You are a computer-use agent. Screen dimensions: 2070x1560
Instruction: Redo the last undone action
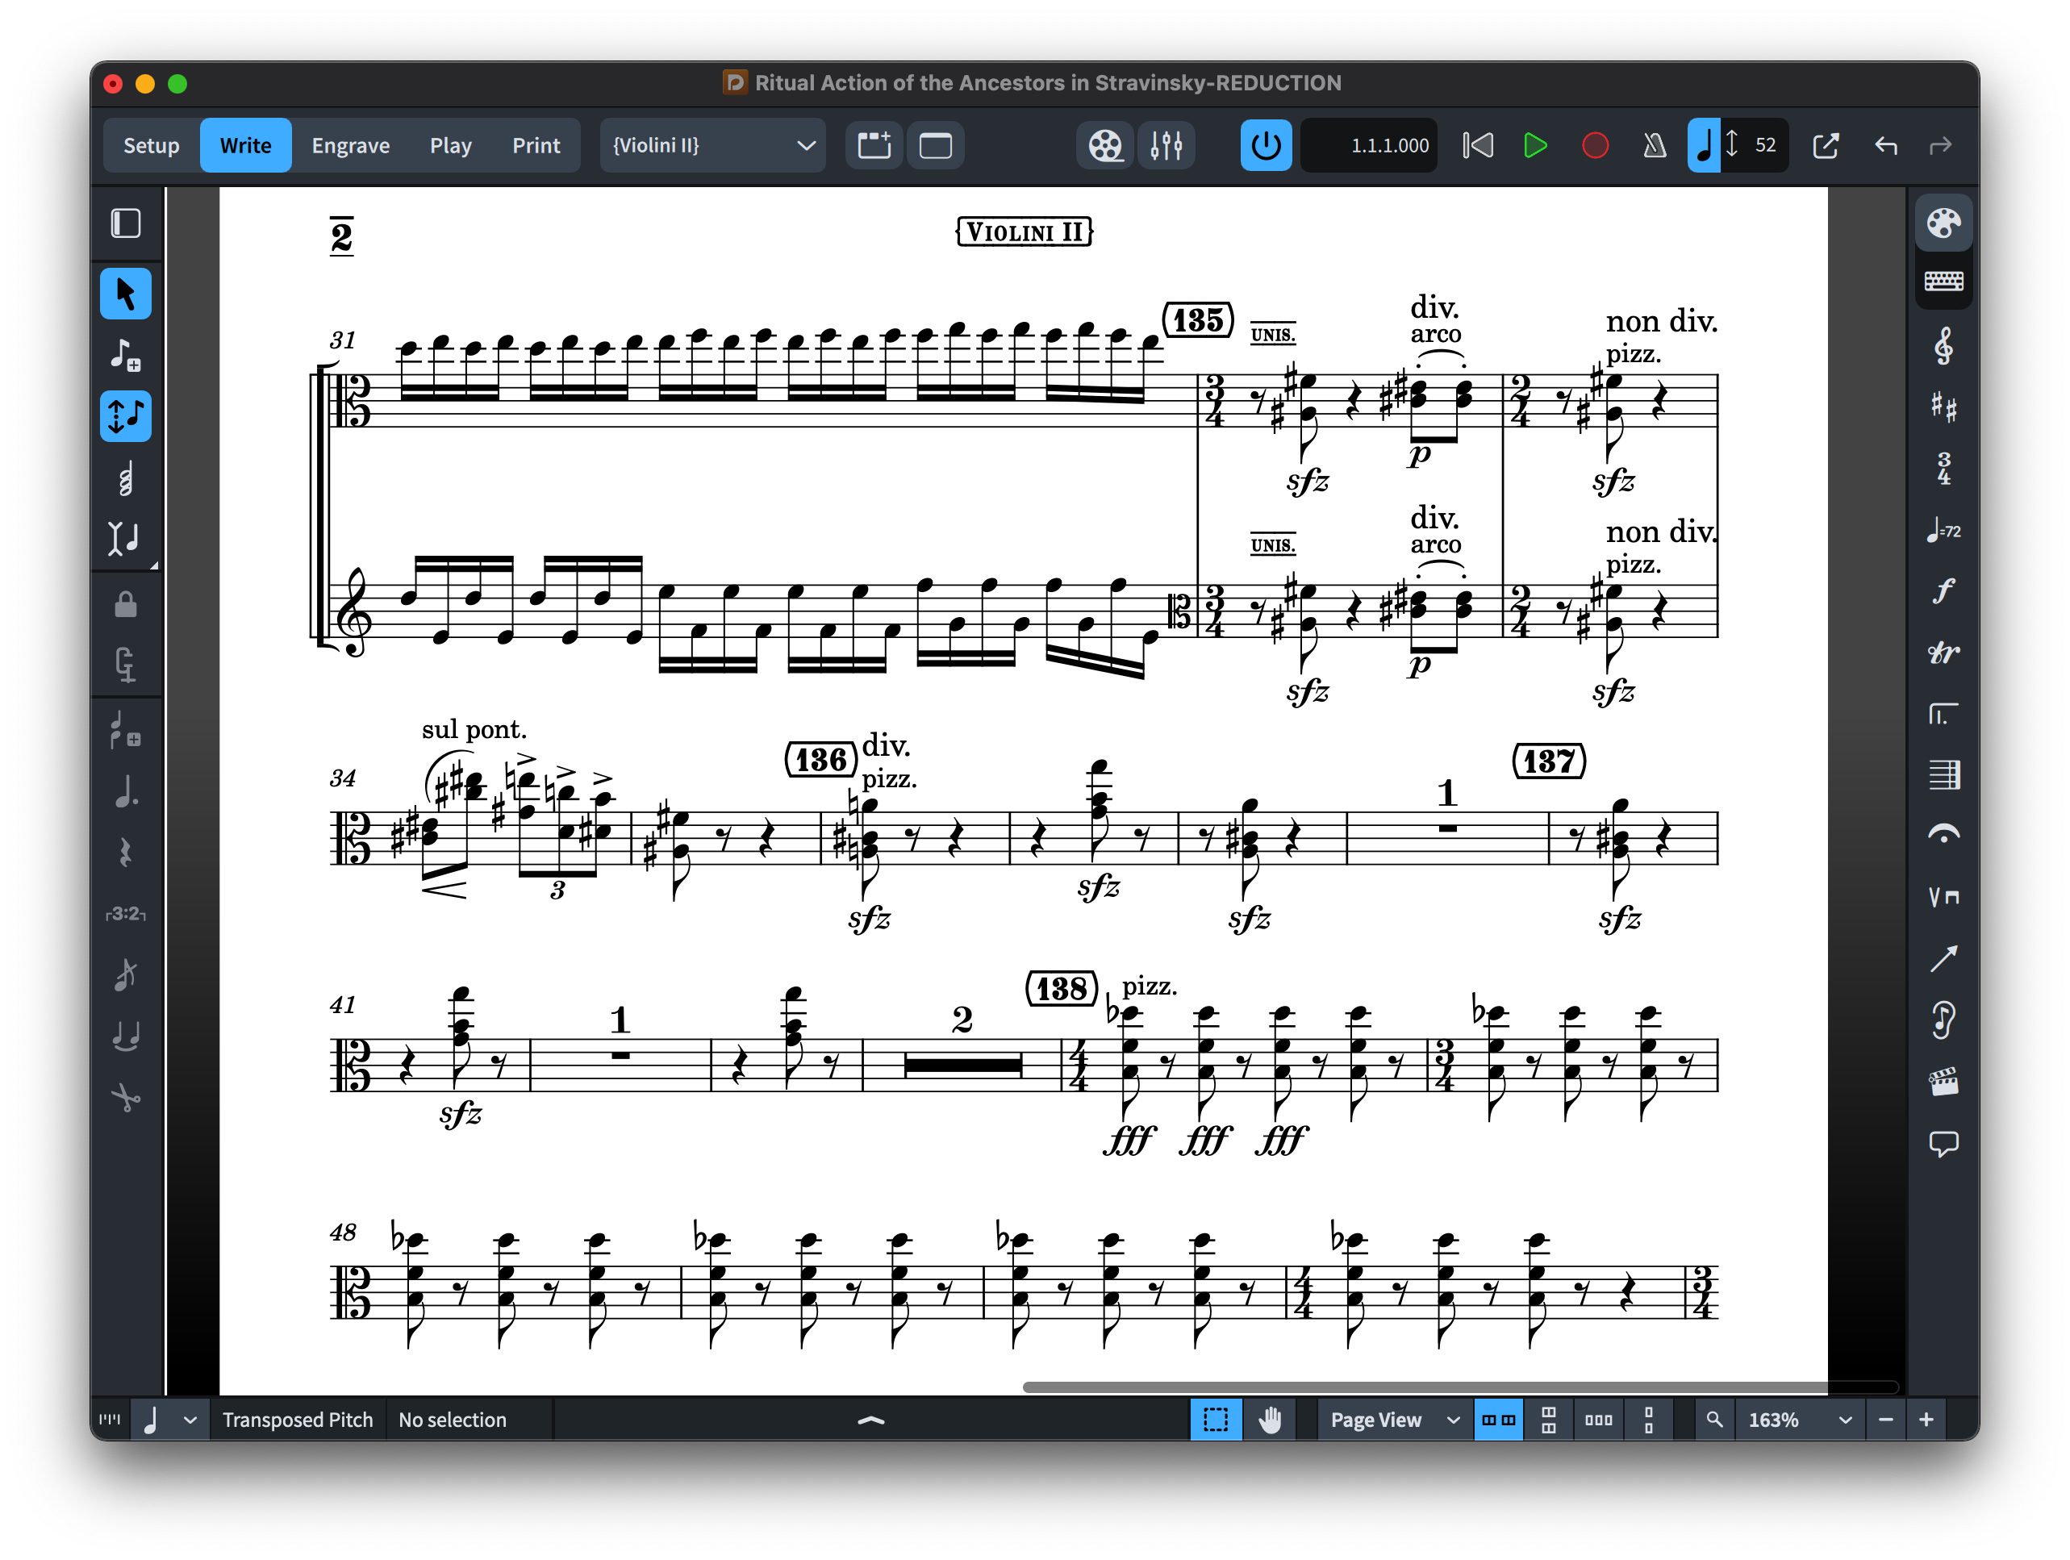(x=1941, y=145)
